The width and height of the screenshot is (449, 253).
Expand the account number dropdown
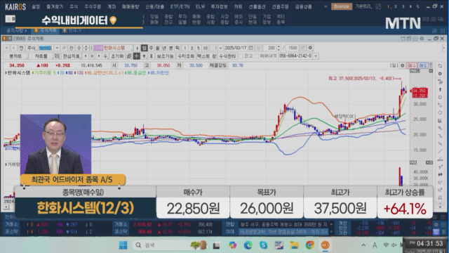(x=316, y=56)
